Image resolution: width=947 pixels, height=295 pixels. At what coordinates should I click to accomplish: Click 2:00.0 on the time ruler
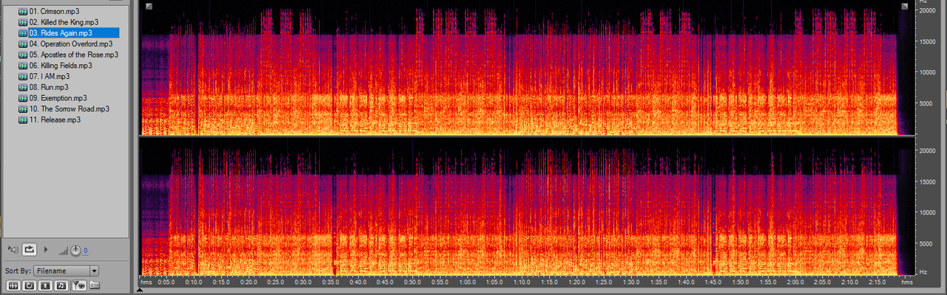coord(795,282)
